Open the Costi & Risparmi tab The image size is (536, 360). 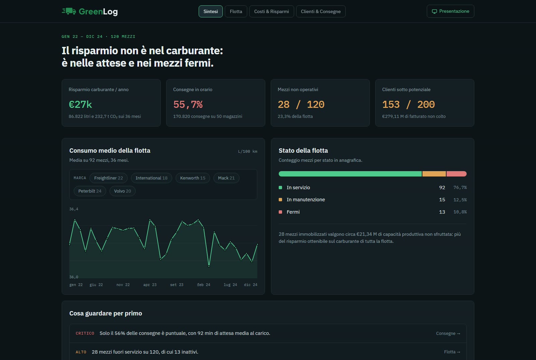pyautogui.click(x=271, y=11)
